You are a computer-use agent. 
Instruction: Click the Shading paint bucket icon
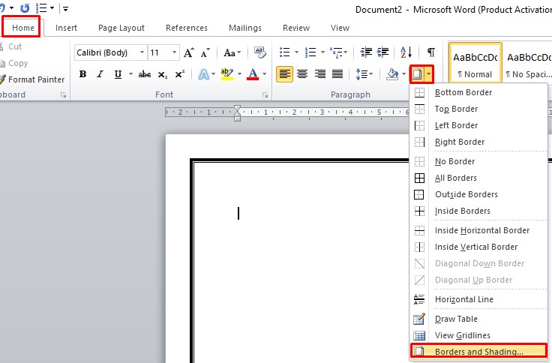click(391, 74)
